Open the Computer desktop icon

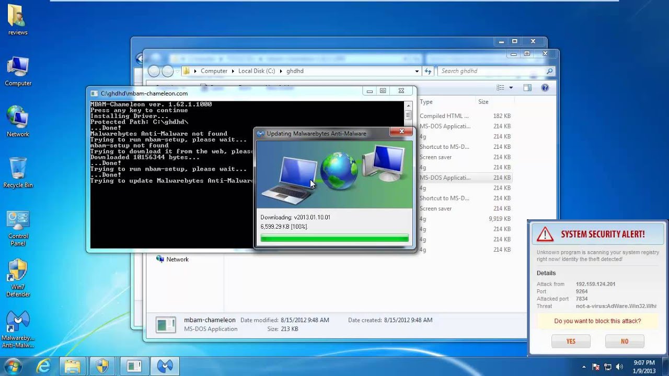(x=18, y=72)
